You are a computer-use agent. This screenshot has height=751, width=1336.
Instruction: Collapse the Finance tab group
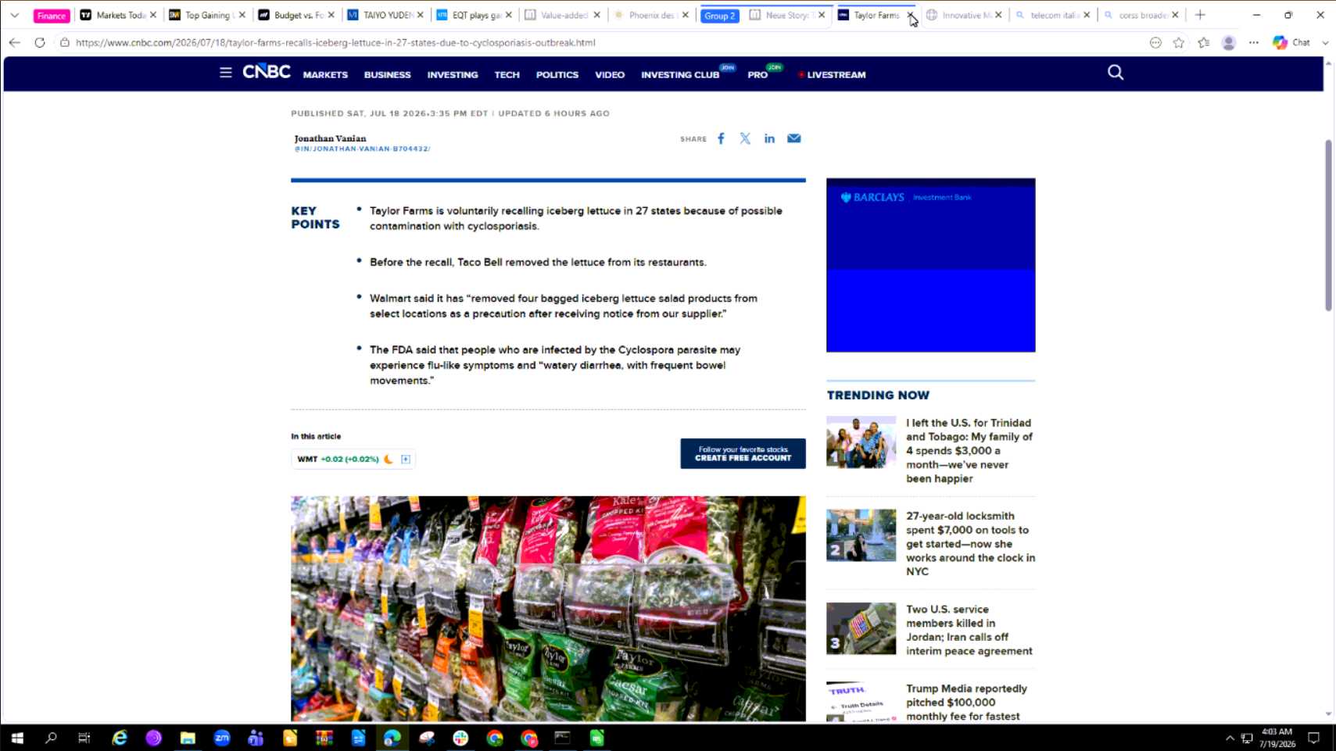pyautogui.click(x=52, y=16)
